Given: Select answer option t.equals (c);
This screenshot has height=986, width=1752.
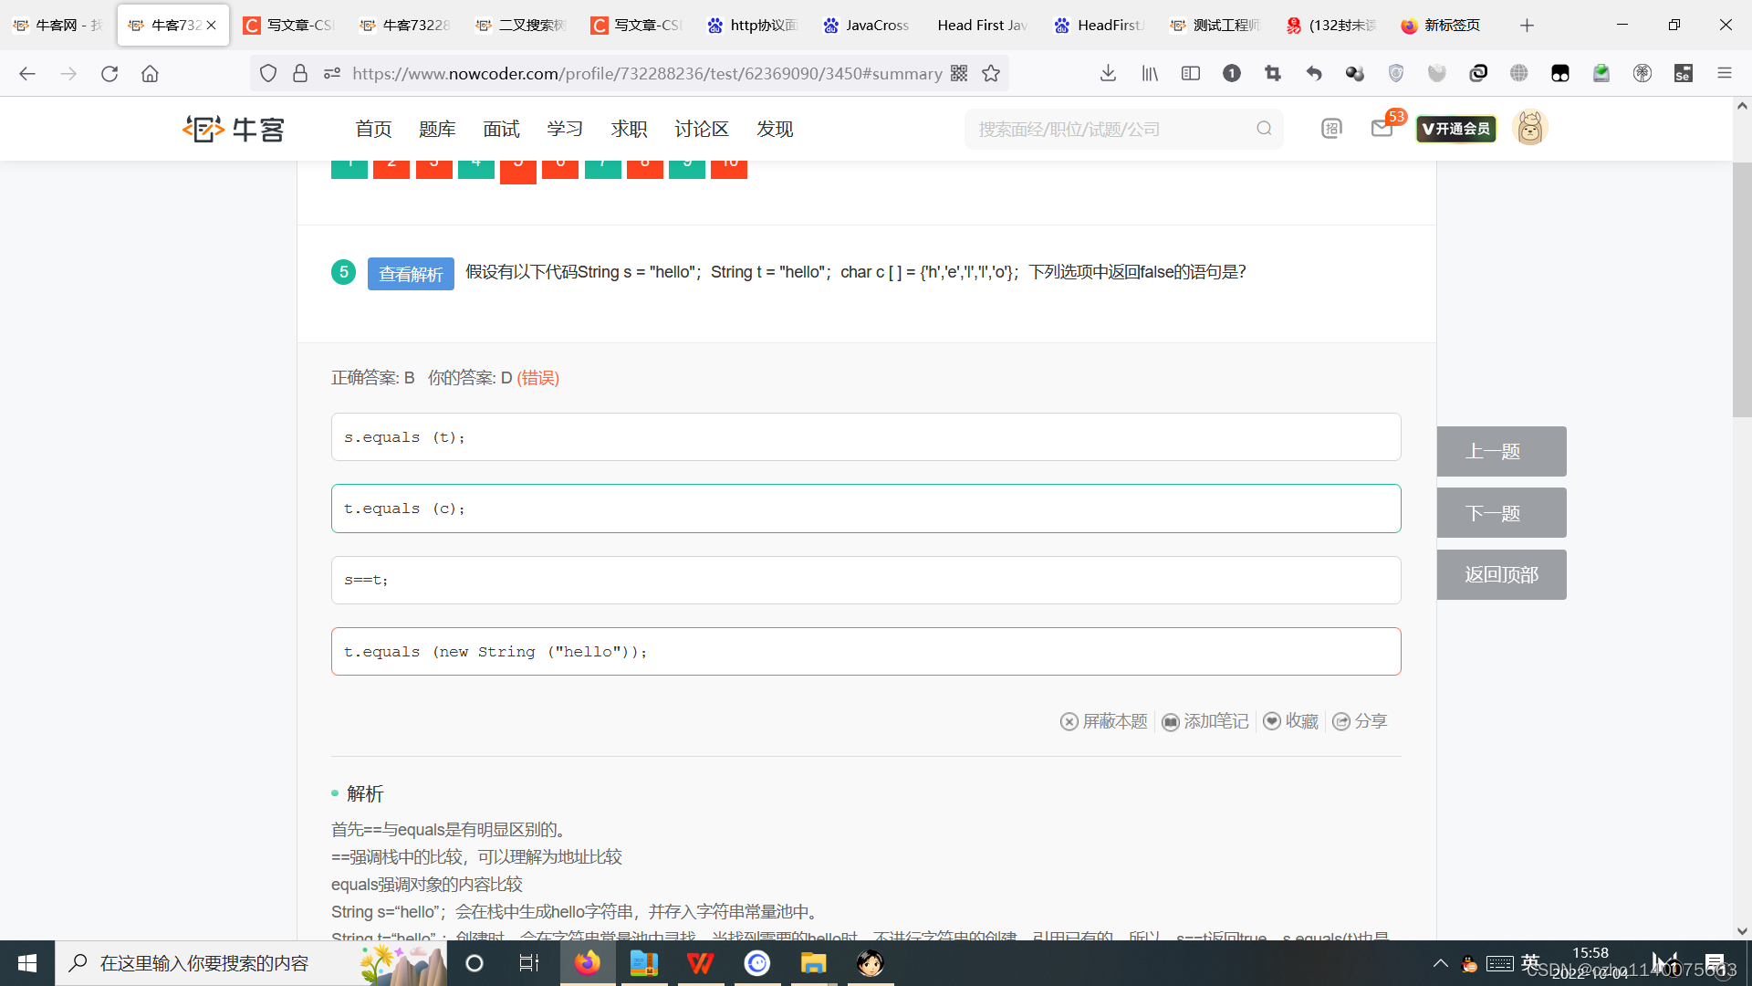Looking at the screenshot, I should click(x=866, y=509).
